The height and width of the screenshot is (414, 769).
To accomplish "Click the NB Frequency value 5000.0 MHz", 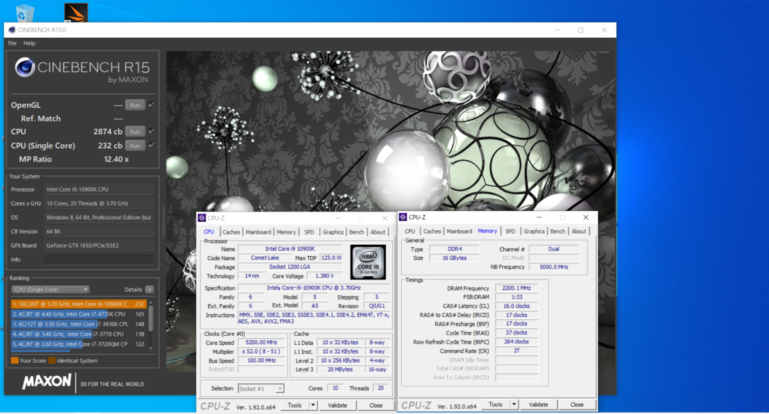I will (x=553, y=267).
